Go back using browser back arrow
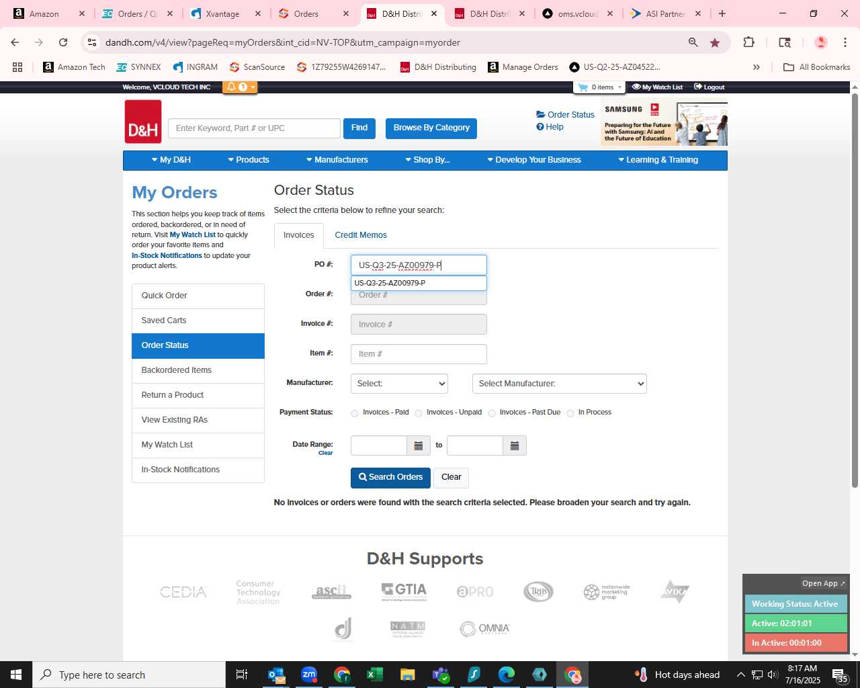860x688 pixels. 15,42
